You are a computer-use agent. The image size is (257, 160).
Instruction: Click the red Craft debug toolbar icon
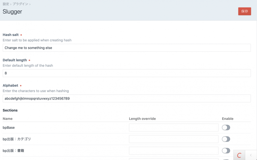tap(239, 156)
